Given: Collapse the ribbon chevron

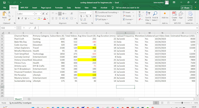Looking at the screenshot, I should click(197, 23).
